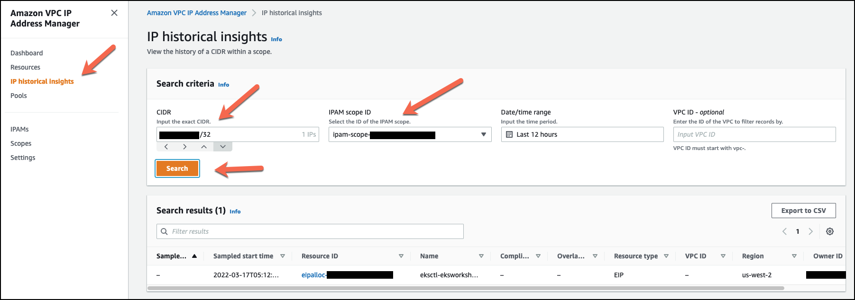Viewport: 855px width, 300px height.
Task: Click the CIDR down chevron
Action: (x=223, y=147)
